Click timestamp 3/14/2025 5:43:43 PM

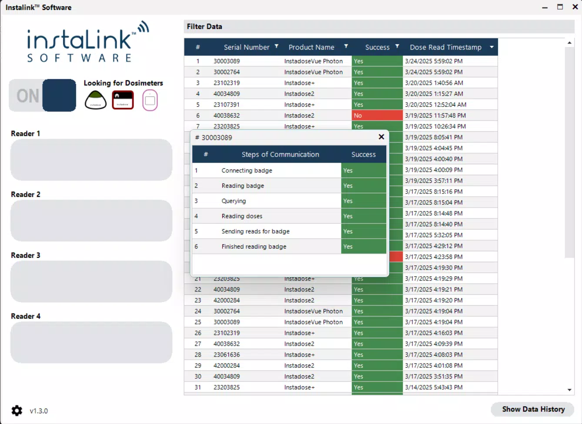[434, 387]
